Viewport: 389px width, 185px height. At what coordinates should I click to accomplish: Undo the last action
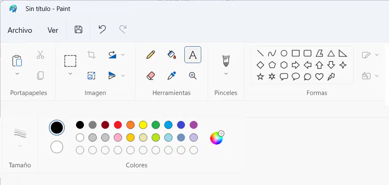[x=102, y=29]
